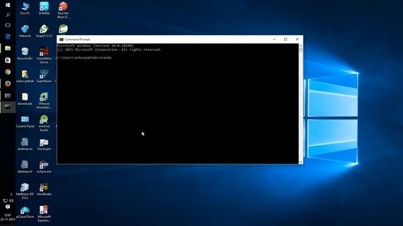Select the Developer desktop shortcut
Screen dimensions: 403x226
click(44, 144)
